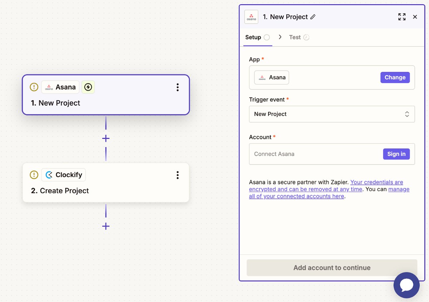429x302 pixels.
Task: Expand the panel to fullscreen view
Action: click(402, 16)
